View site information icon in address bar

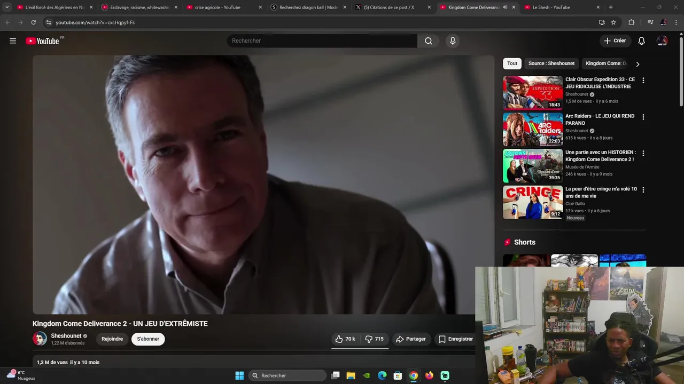tap(48, 22)
